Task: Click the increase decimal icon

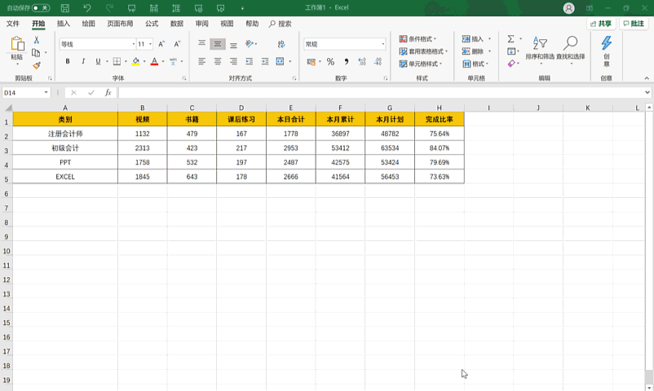Action: coord(362,62)
